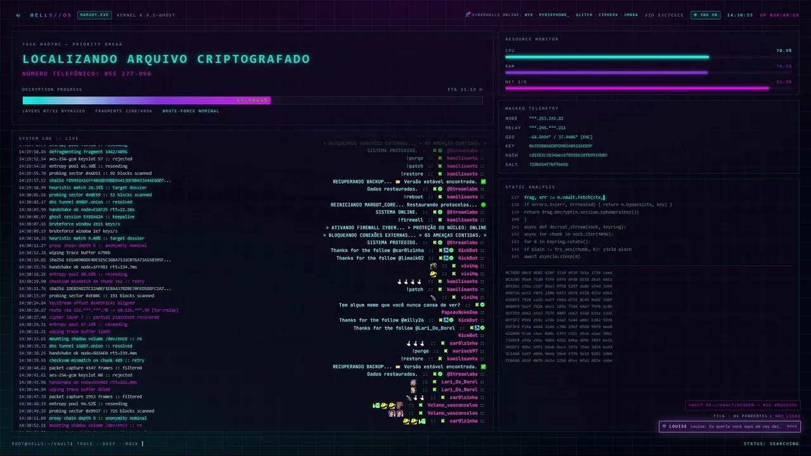The width and height of the screenshot is (811, 456).
Task: Click the PapeauNukeDoe username
Action: coord(459,312)
